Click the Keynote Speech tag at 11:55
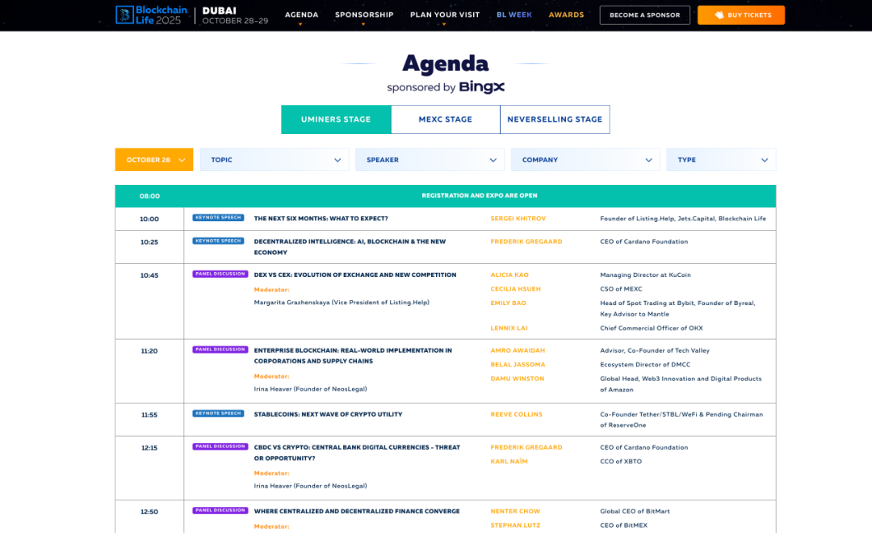 [x=218, y=413]
